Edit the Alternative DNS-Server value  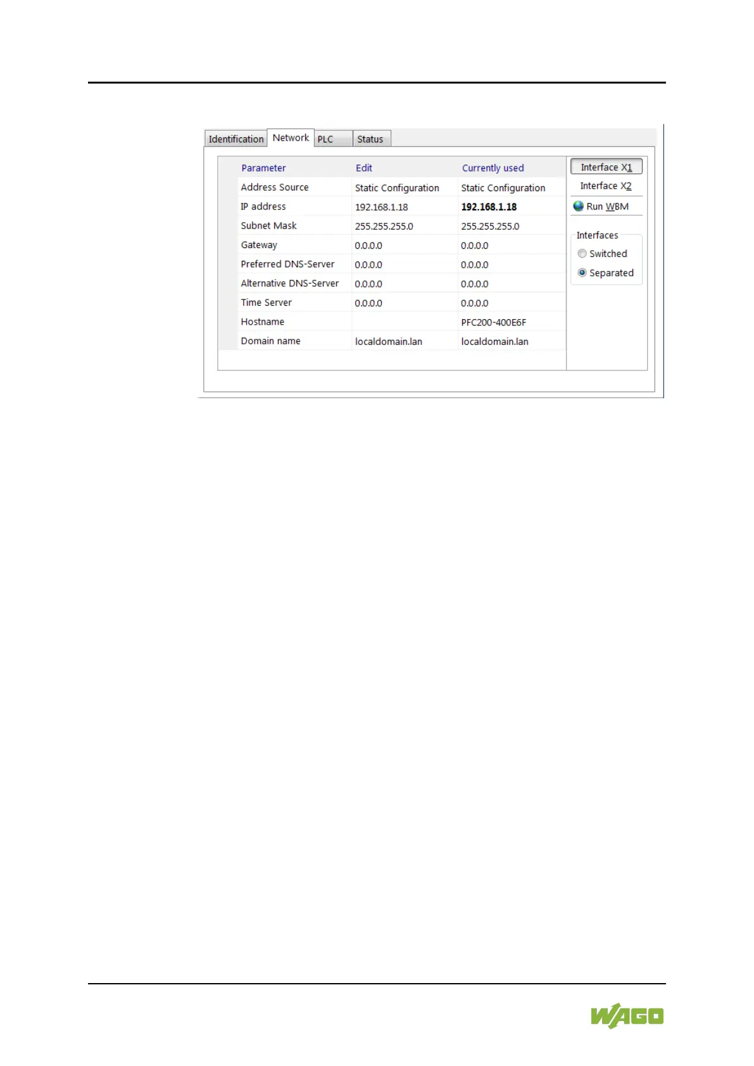click(405, 284)
